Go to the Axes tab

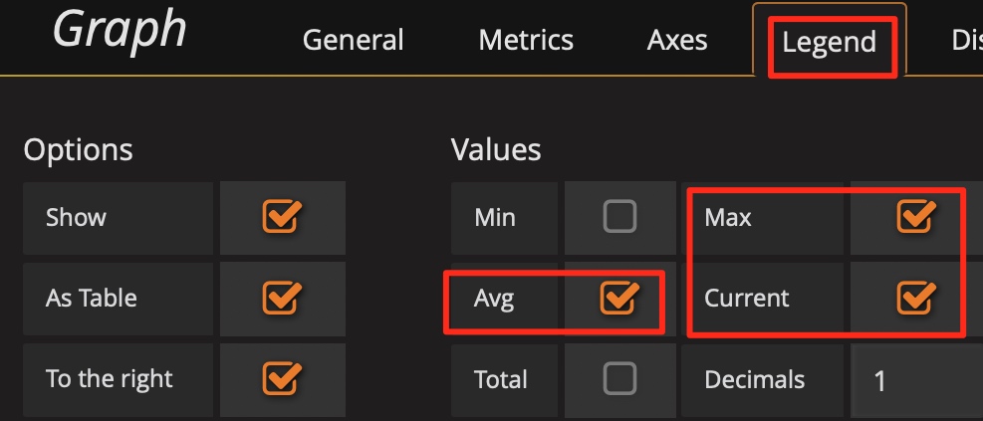pyautogui.click(x=677, y=41)
